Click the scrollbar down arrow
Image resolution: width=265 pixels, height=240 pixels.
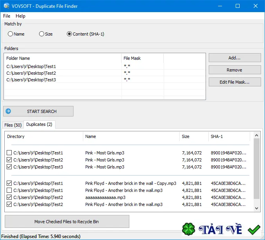tap(256, 208)
